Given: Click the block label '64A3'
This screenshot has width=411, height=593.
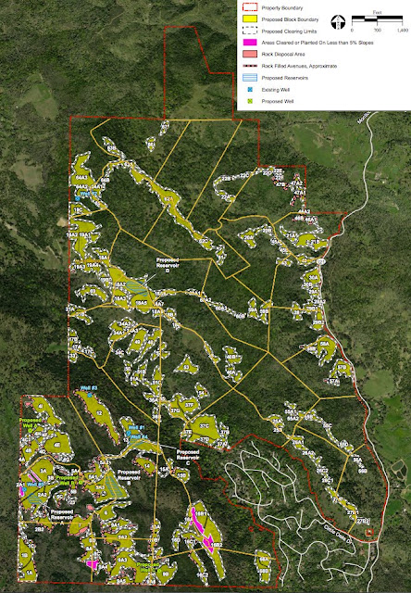Looking at the screenshot, I should pyautogui.click(x=81, y=177).
